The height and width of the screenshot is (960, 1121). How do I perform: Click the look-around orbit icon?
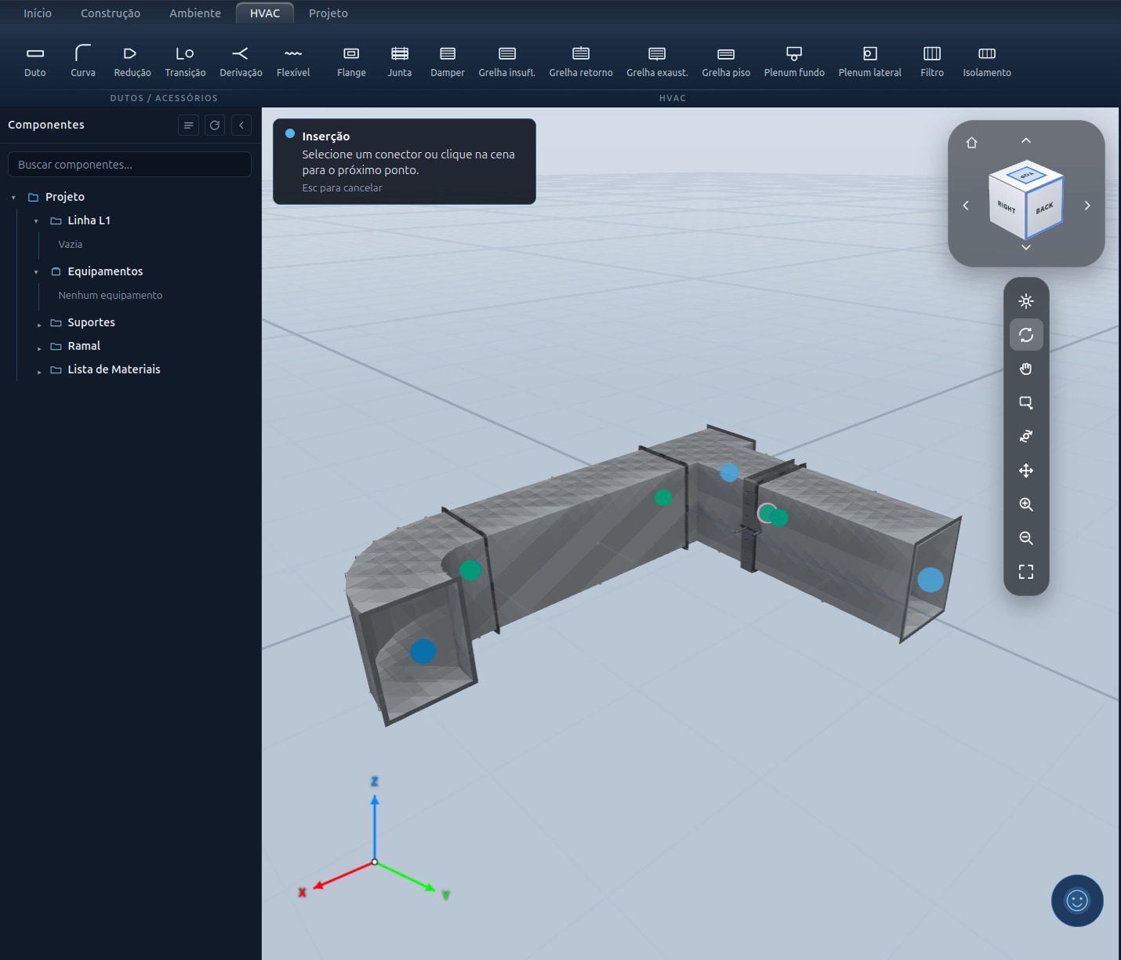click(x=1026, y=437)
